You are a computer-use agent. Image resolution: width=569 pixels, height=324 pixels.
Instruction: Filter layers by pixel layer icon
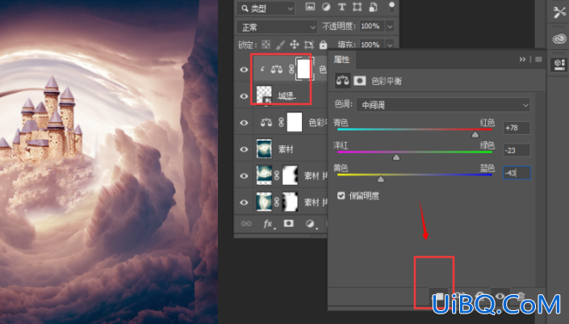pyautogui.click(x=310, y=7)
